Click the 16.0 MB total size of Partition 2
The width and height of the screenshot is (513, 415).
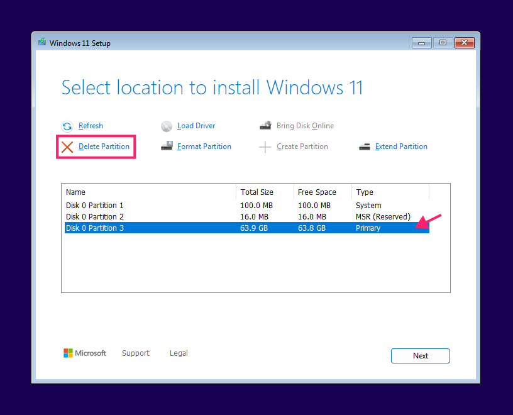click(x=254, y=217)
